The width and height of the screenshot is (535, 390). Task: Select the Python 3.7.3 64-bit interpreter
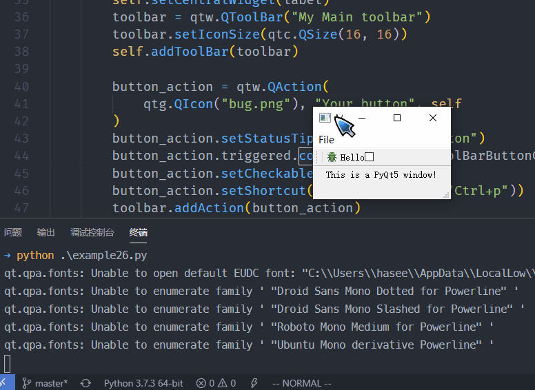coord(143,383)
